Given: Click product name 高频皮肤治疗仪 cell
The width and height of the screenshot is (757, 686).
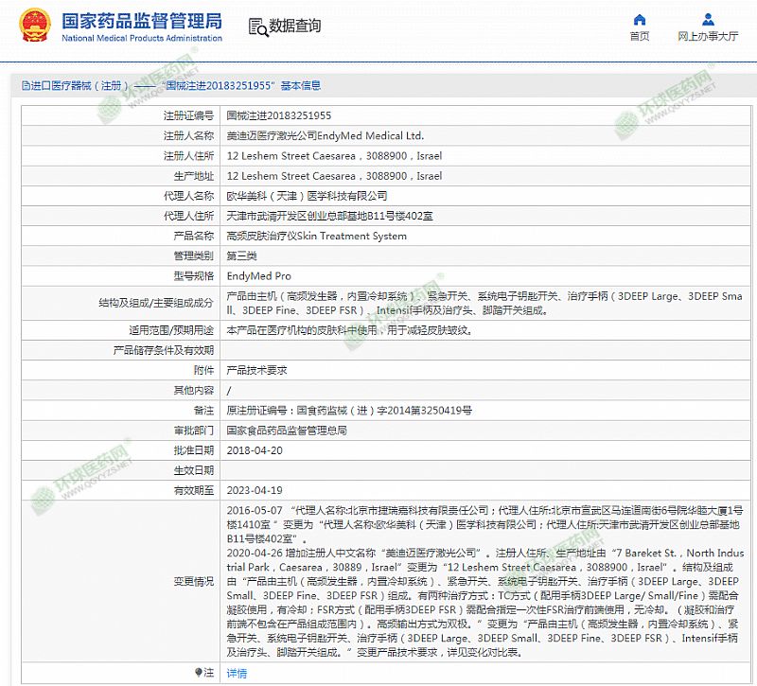Looking at the screenshot, I should [x=316, y=237].
